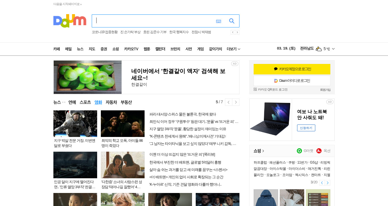Open headline 이젠 더 이상 뜨겁지 않은 '뜨거운 피'
The width and height of the screenshot is (388, 206).
click(182, 154)
